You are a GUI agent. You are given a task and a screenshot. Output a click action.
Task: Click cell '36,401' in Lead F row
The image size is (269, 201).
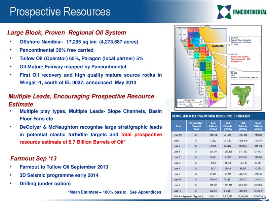214,157
